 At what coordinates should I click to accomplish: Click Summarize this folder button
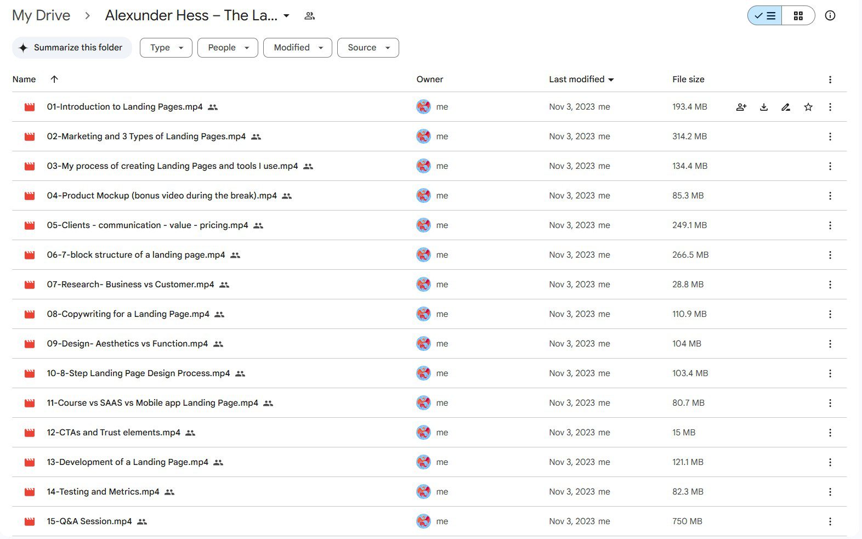click(x=72, y=48)
